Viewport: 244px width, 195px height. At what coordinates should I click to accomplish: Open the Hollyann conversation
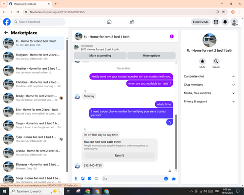33,57
